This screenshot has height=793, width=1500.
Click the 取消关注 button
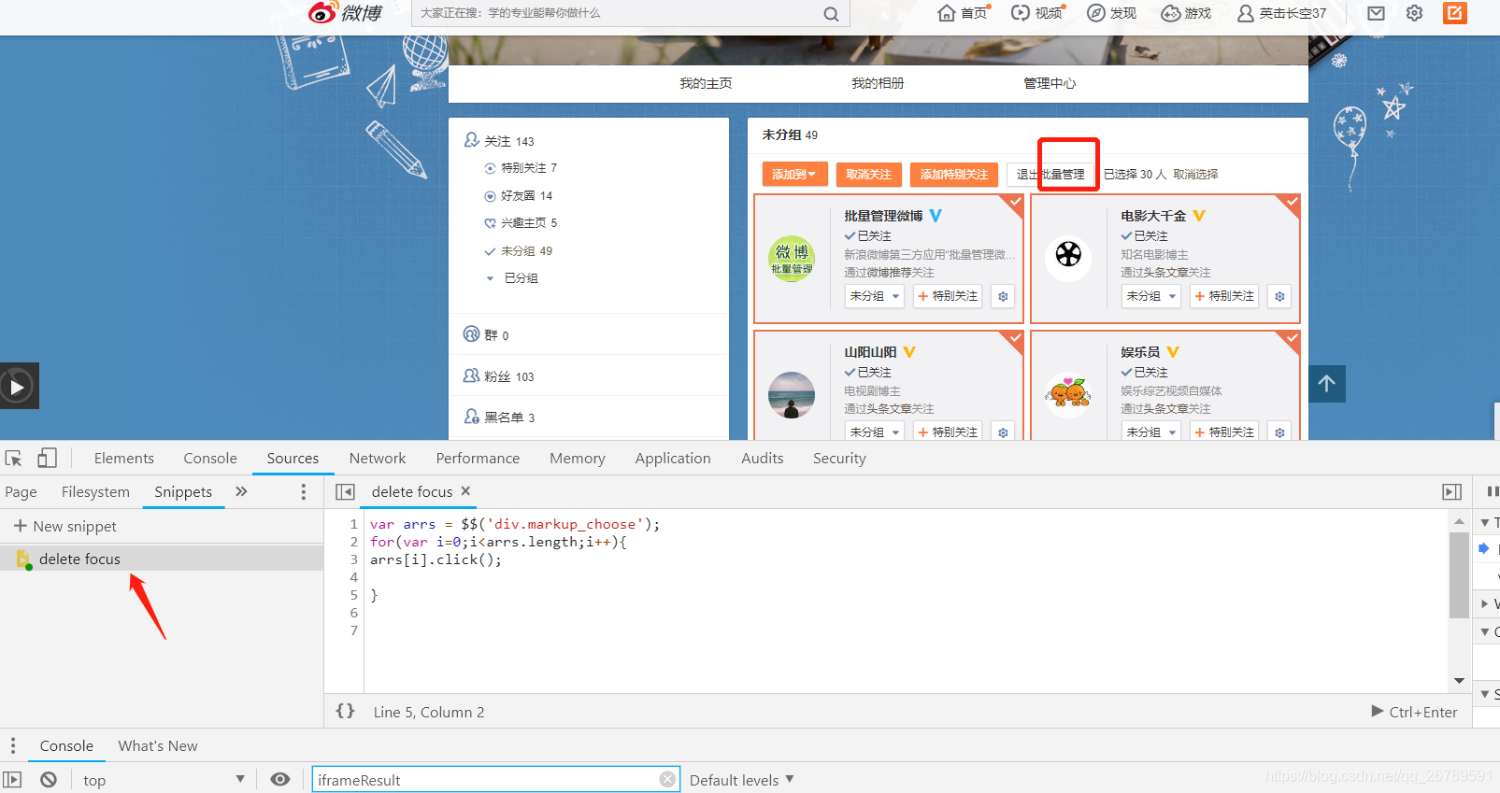869,175
